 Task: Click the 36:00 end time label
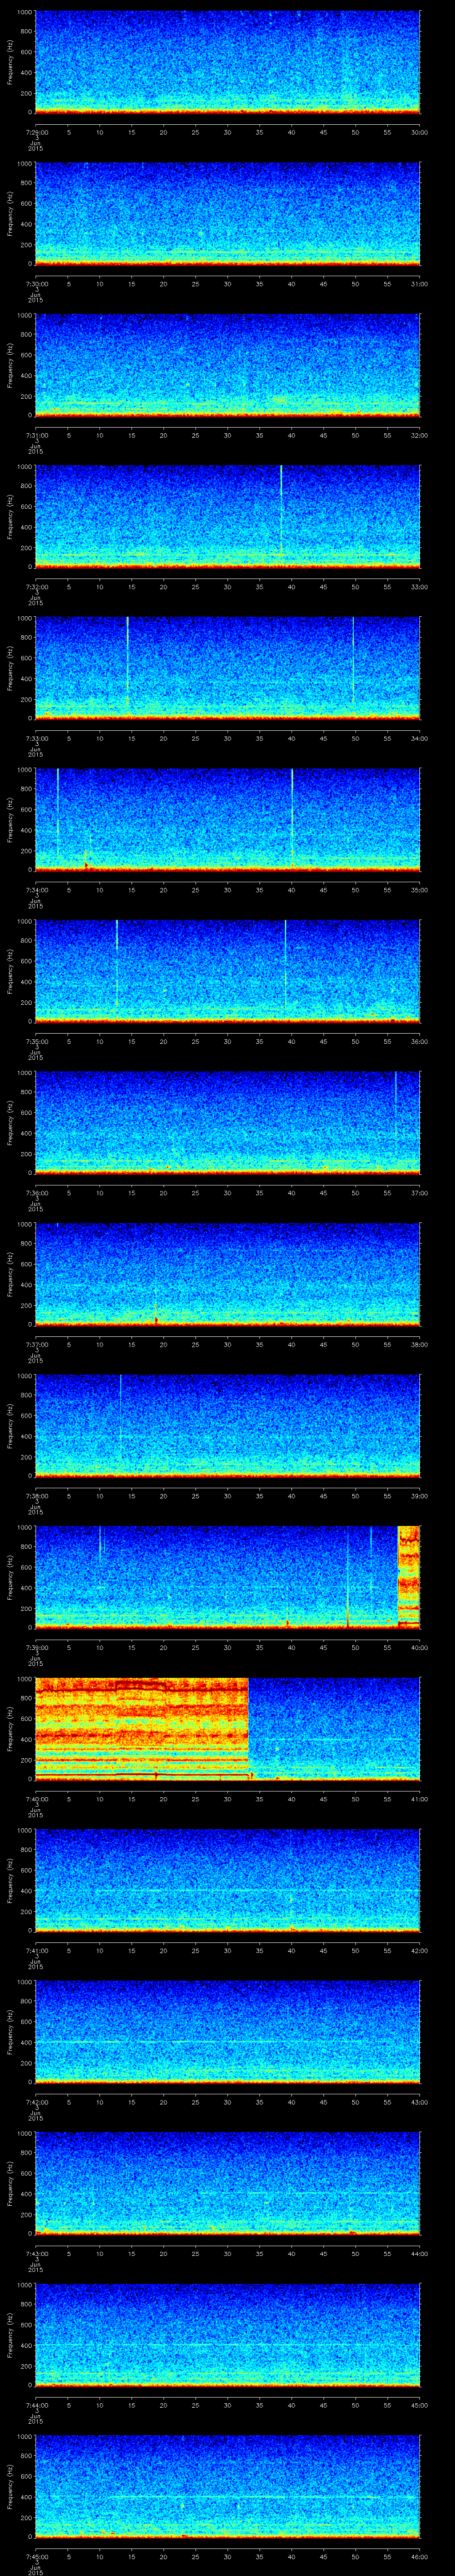[x=419, y=1041]
